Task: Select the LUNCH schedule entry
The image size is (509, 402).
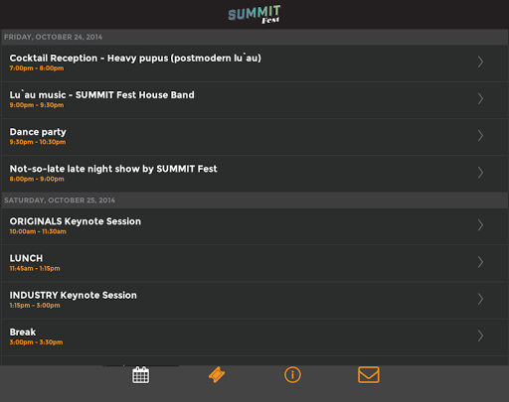Action: click(254, 263)
